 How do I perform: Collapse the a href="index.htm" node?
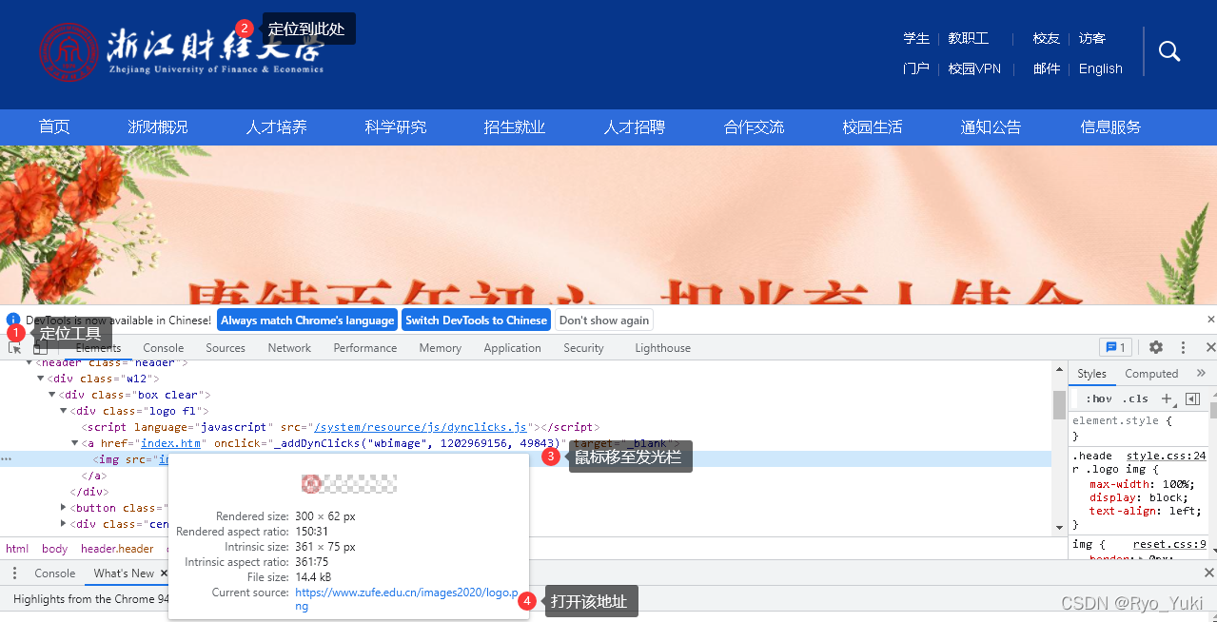point(75,443)
